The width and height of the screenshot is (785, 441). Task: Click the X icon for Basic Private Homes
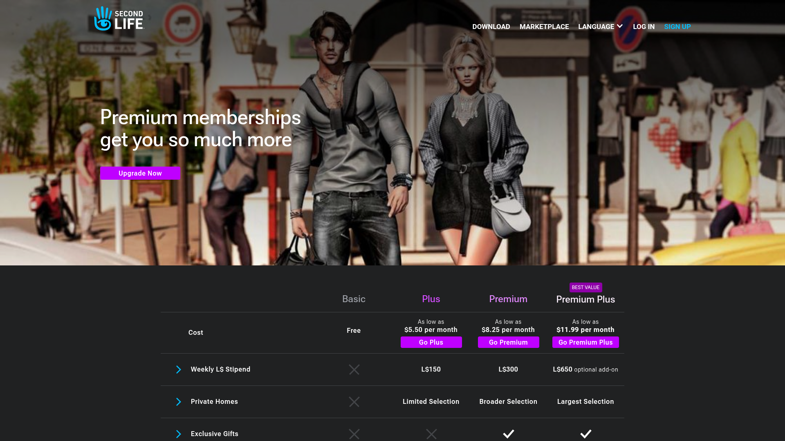pyautogui.click(x=354, y=402)
